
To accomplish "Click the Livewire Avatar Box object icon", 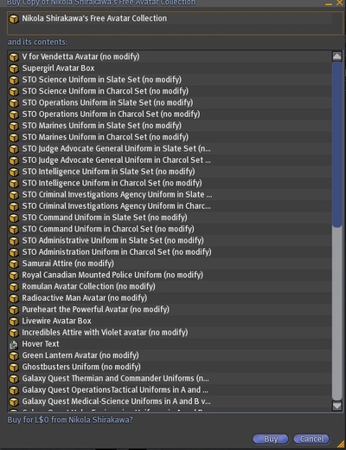I will (x=14, y=321).
